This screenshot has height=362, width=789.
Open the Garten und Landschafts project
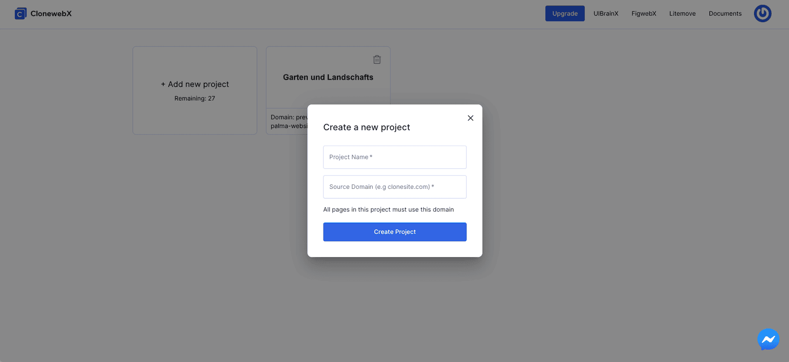[x=328, y=77]
